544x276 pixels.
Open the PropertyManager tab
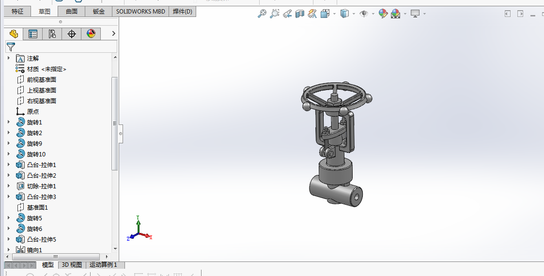33,33
